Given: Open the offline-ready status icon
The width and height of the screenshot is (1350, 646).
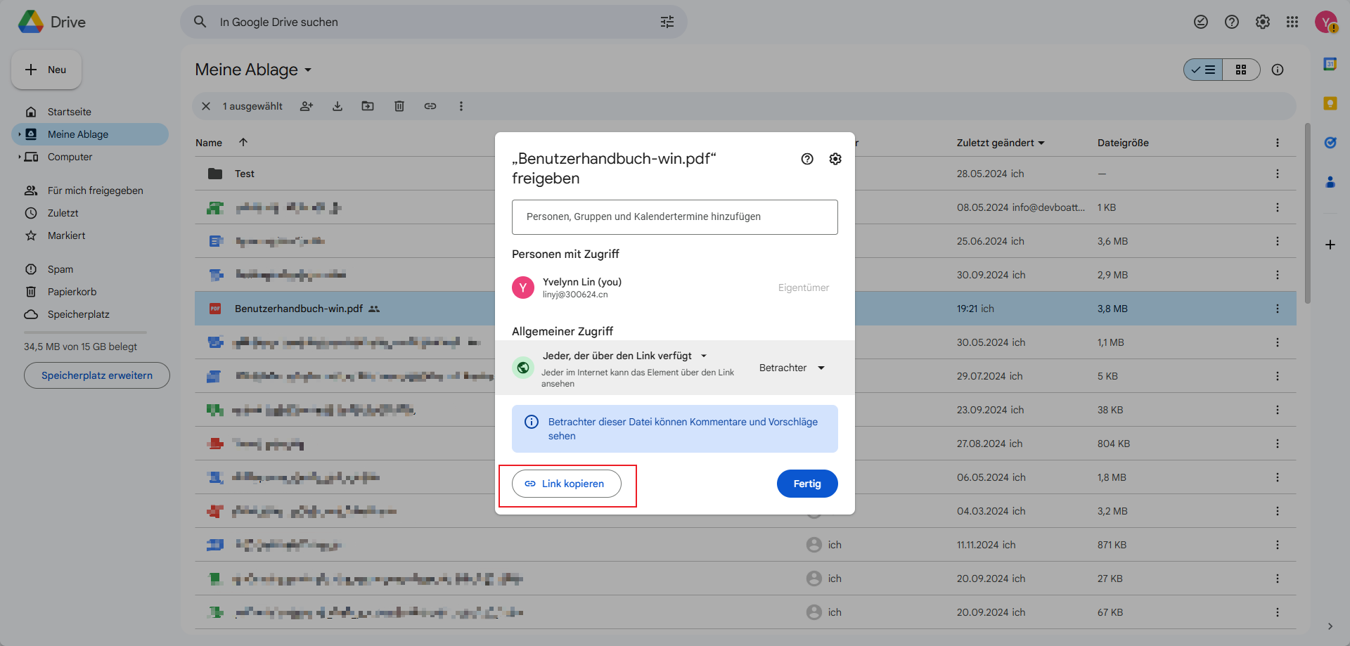Looking at the screenshot, I should pyautogui.click(x=1201, y=22).
